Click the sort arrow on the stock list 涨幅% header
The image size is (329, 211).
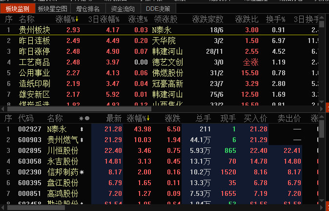coord(148,119)
